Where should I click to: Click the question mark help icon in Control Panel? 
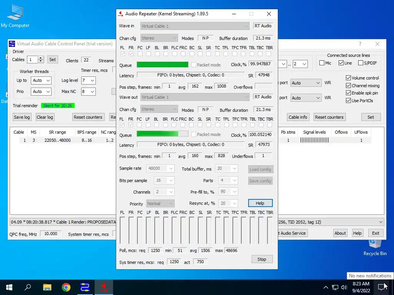tap(360, 44)
